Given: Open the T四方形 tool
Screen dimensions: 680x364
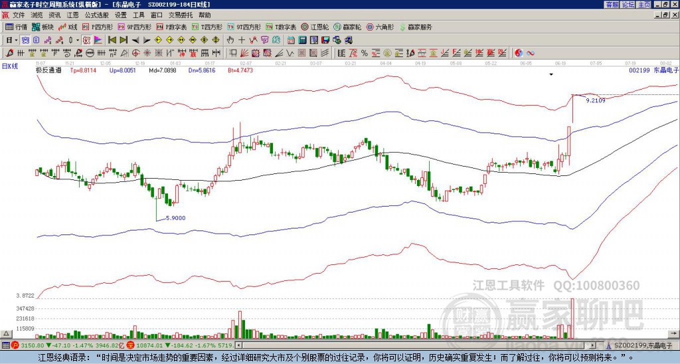Looking at the screenshot, I should (207, 27).
